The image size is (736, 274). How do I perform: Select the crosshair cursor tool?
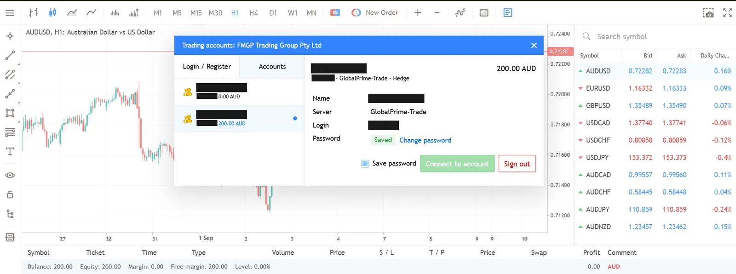[x=10, y=36]
